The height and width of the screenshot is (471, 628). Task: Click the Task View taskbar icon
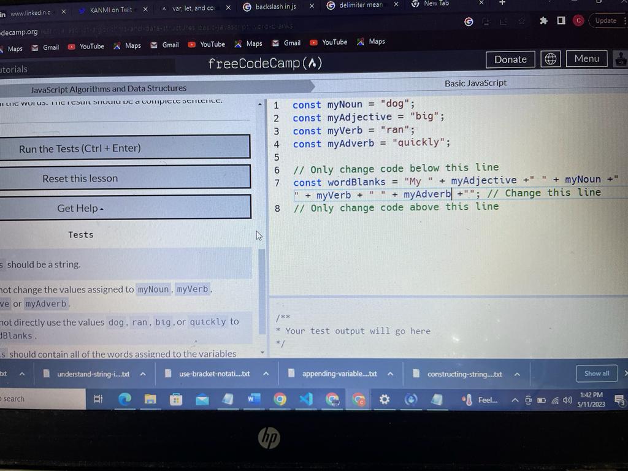tap(98, 399)
